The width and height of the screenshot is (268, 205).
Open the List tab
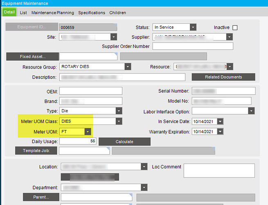point(23,13)
